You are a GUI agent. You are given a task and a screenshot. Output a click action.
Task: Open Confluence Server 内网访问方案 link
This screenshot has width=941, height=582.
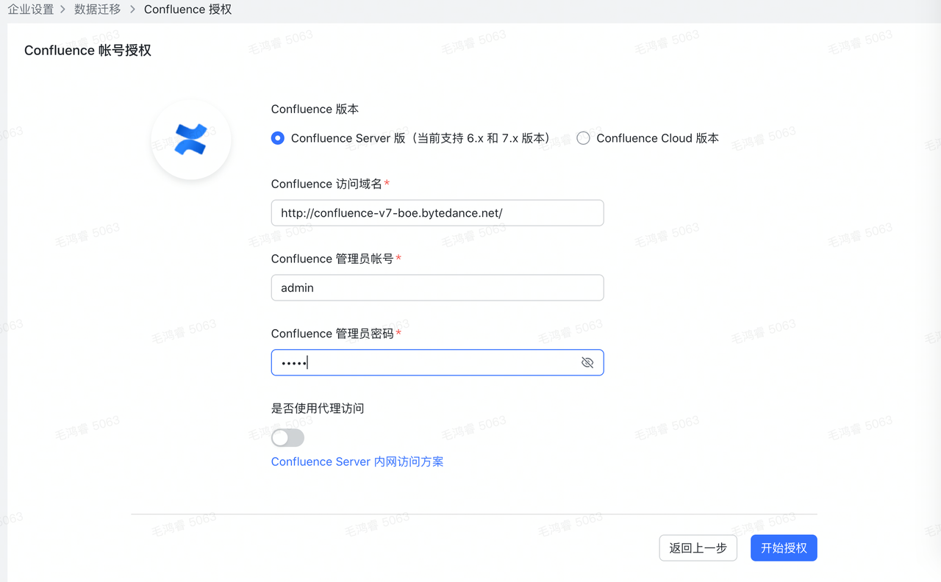pos(357,461)
